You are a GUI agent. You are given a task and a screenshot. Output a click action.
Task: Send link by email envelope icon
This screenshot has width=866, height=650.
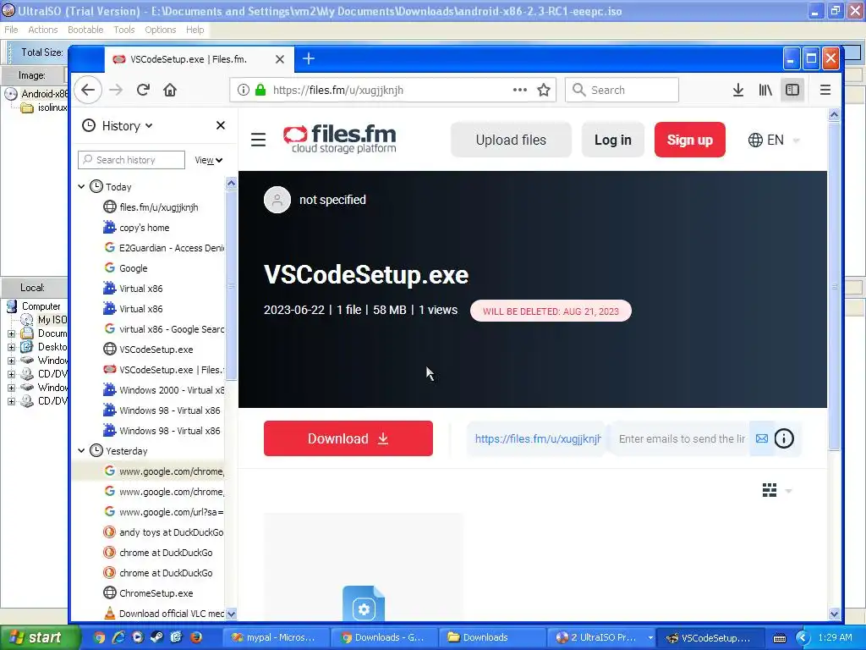point(762,438)
